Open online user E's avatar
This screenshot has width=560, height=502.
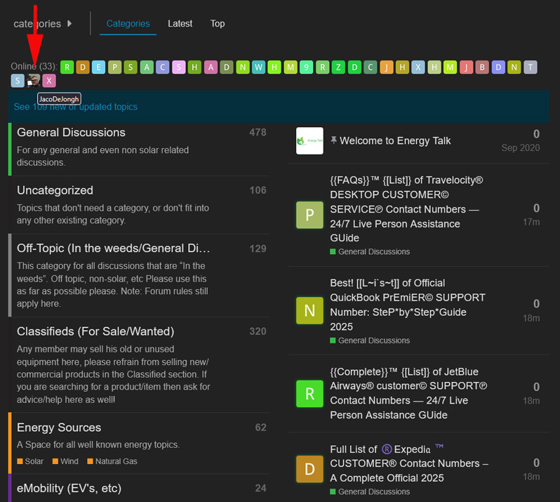click(x=99, y=67)
